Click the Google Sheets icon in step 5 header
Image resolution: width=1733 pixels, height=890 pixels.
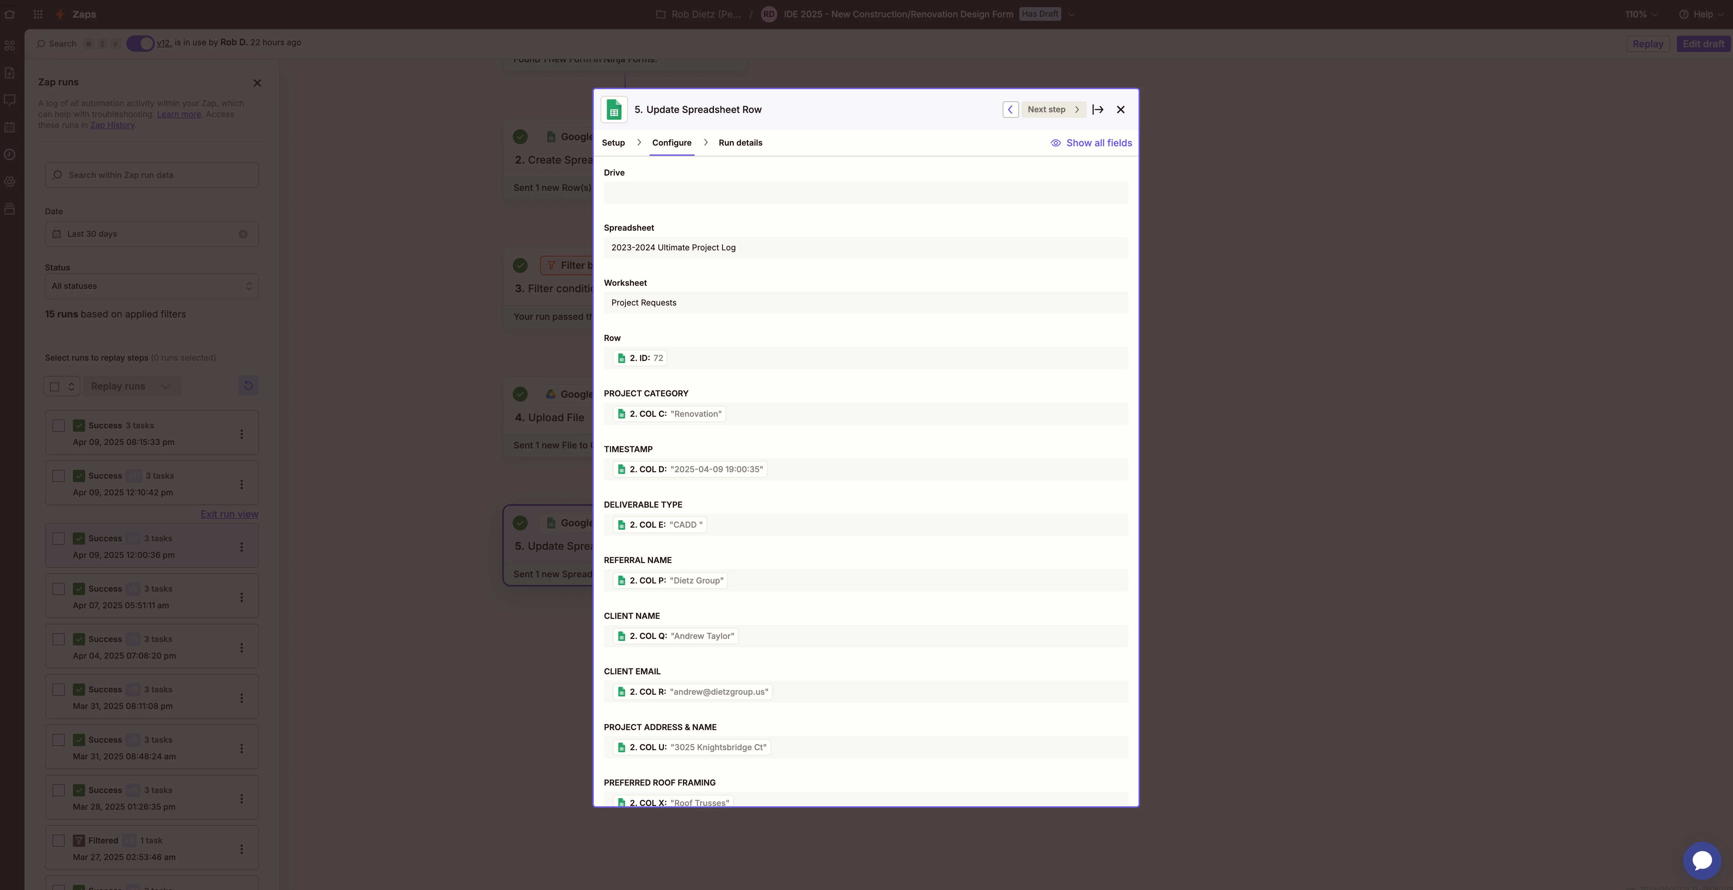(614, 110)
